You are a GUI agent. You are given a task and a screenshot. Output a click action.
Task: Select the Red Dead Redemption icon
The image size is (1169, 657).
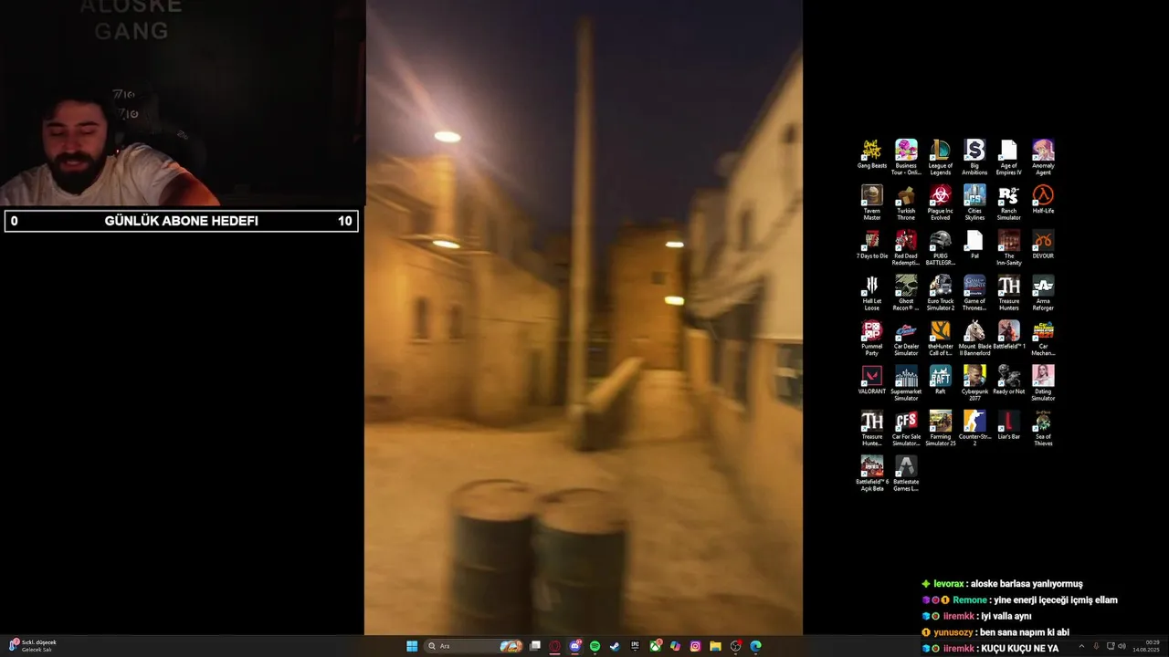point(906,247)
